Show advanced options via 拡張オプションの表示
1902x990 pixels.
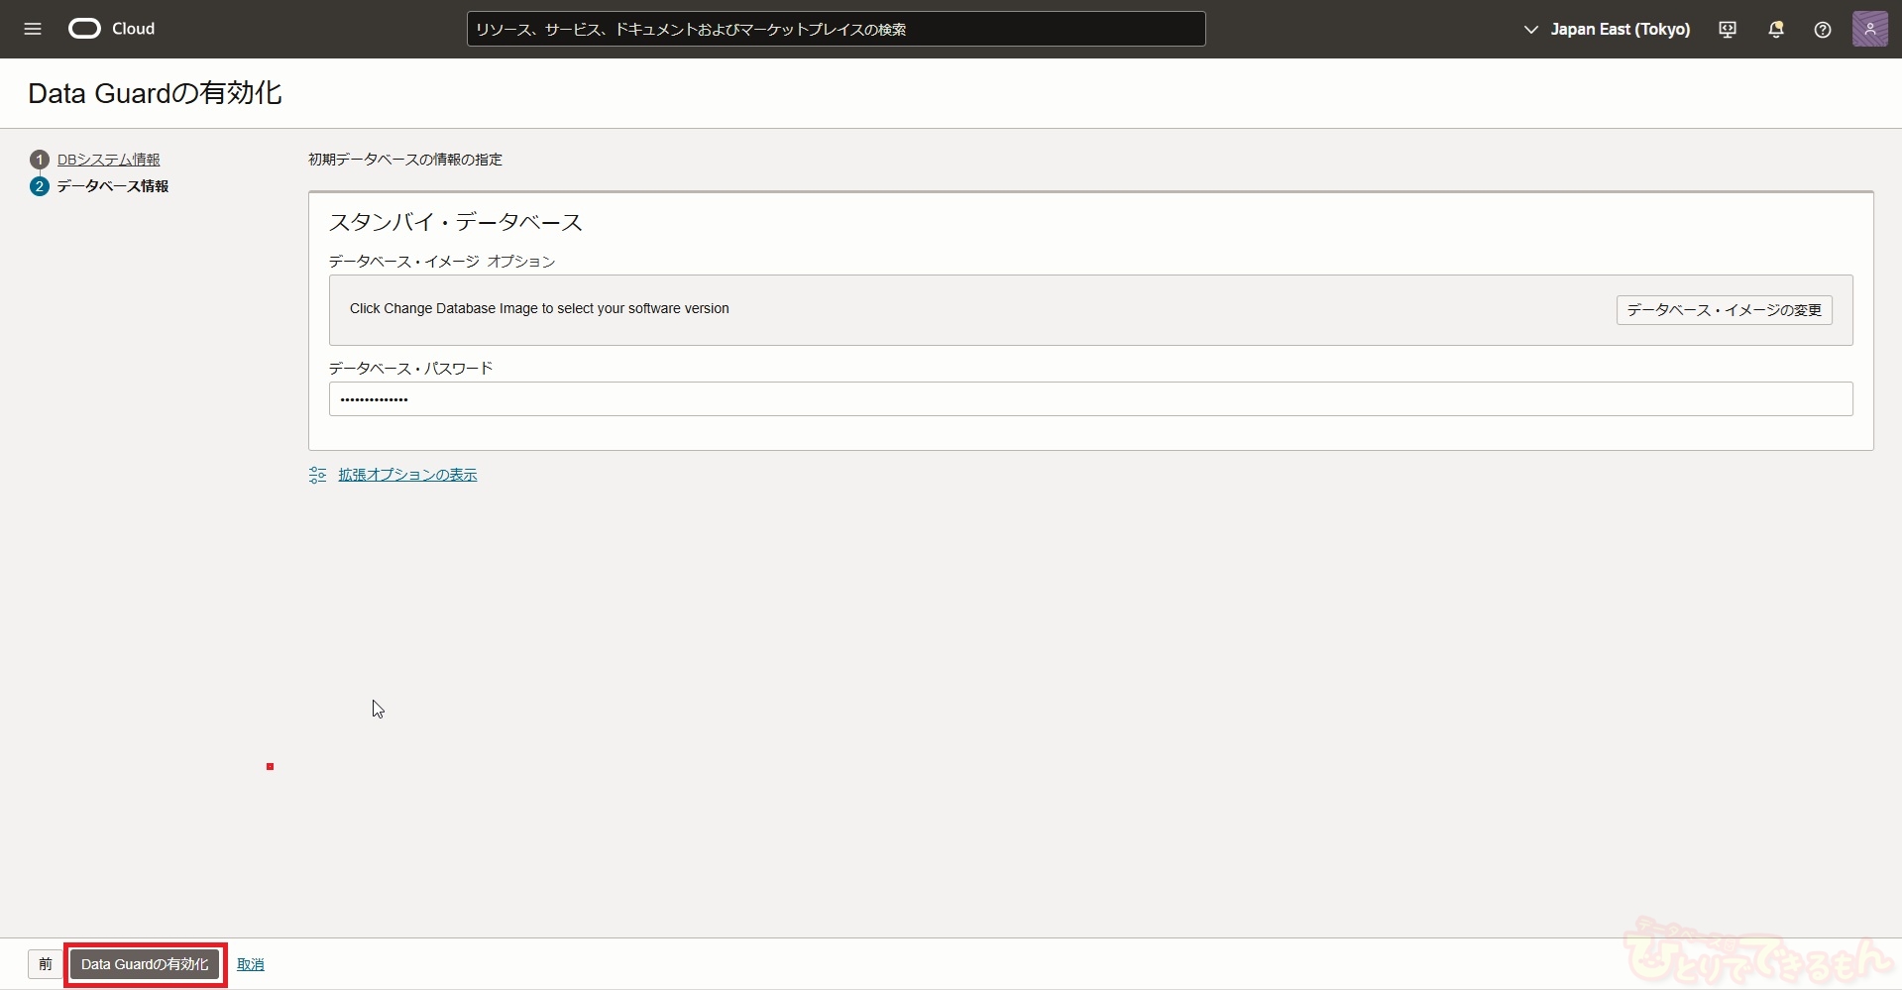tap(407, 475)
